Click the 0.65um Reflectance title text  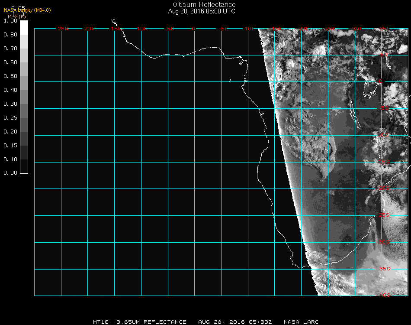[204, 5]
